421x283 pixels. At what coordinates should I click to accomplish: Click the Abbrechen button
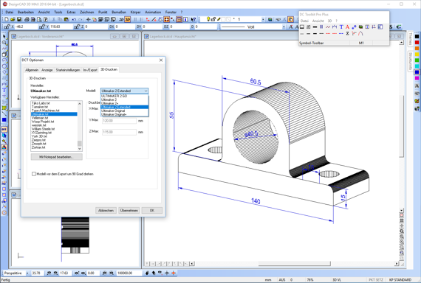(x=106, y=210)
